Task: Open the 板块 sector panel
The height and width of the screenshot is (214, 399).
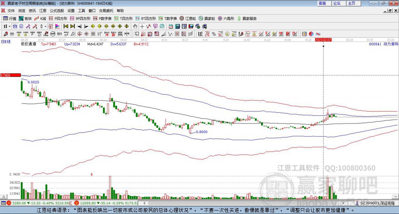Action: (25, 18)
